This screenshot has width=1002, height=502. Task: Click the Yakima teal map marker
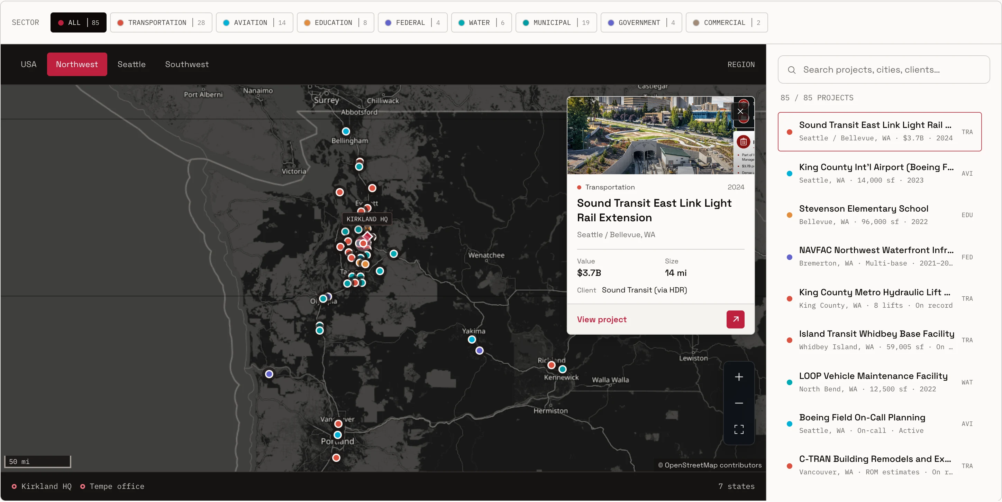(472, 340)
